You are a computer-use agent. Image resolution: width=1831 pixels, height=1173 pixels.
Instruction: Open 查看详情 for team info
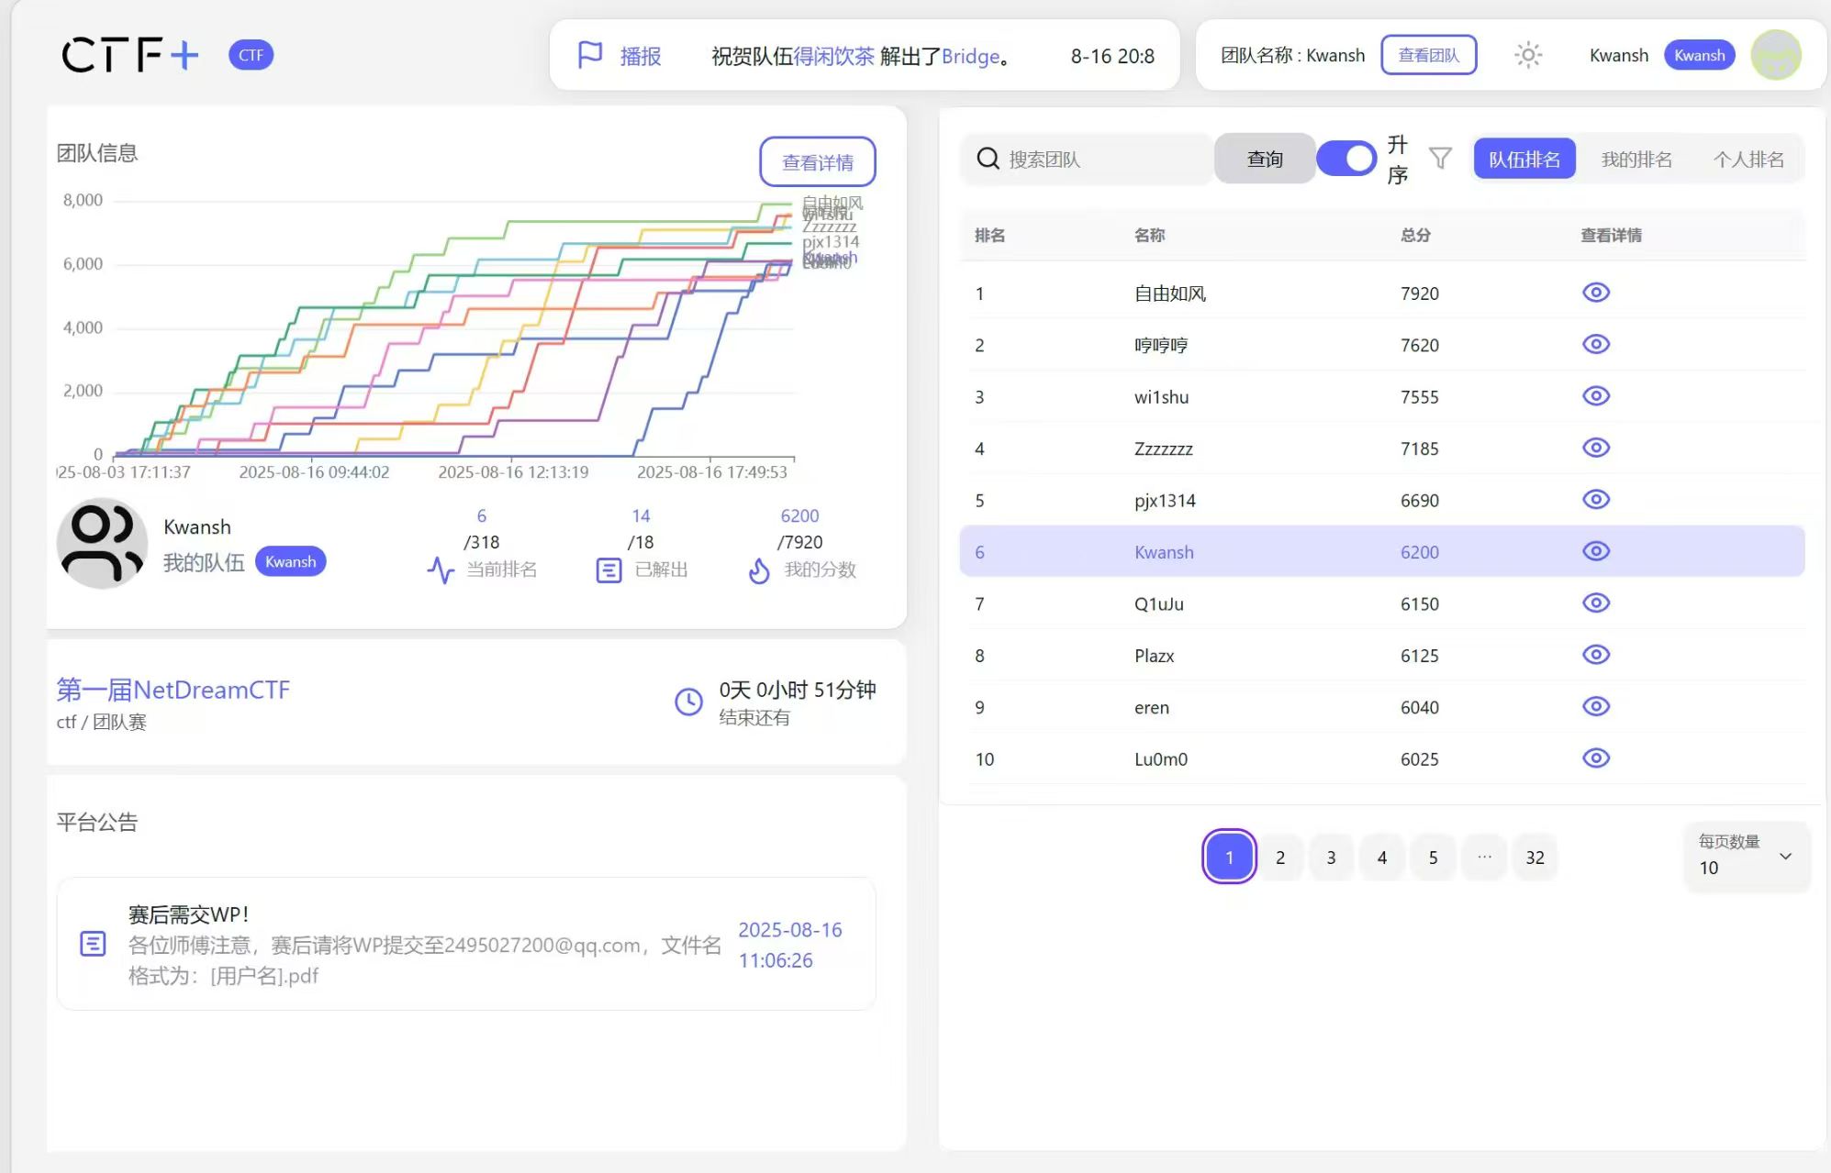[x=817, y=162]
